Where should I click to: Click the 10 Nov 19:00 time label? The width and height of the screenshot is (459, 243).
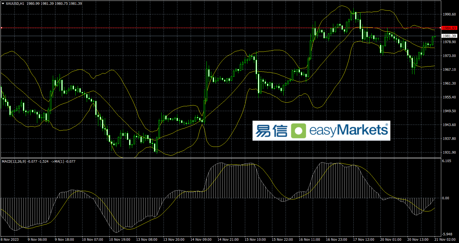(120, 240)
